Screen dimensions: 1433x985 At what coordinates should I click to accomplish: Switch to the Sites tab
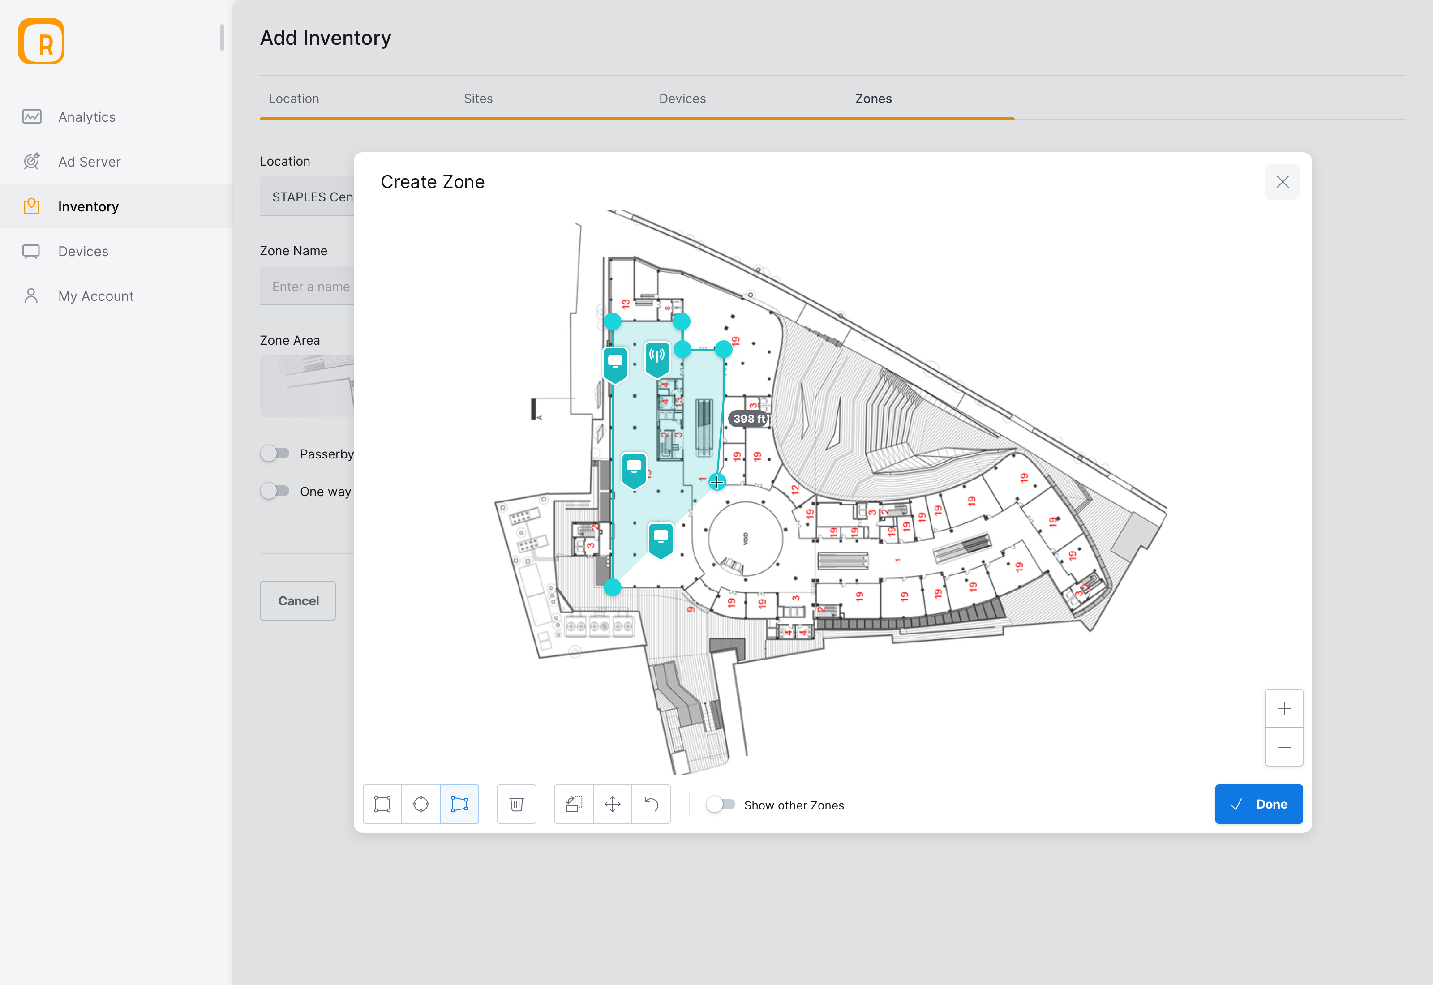click(478, 98)
